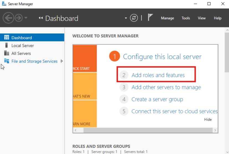Click Add roles and features link

[x=158, y=75]
